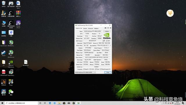Image resolution: width=186 pixels, height=105 pixels.
Task: Open Task View on the taskbar
Action: pos(45,103)
